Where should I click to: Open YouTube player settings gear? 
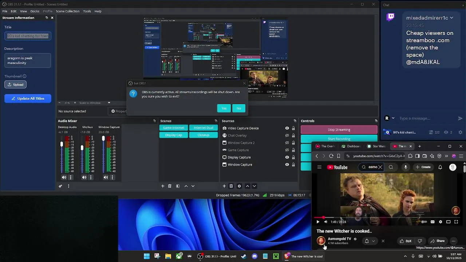(441, 222)
